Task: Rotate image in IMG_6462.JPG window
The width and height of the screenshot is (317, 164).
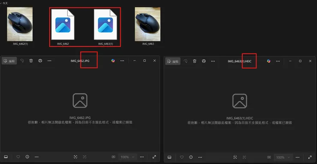Action: (22, 61)
